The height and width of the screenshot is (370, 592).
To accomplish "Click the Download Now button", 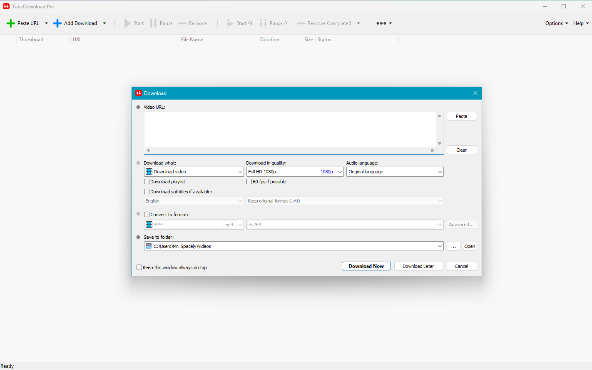I will [366, 266].
